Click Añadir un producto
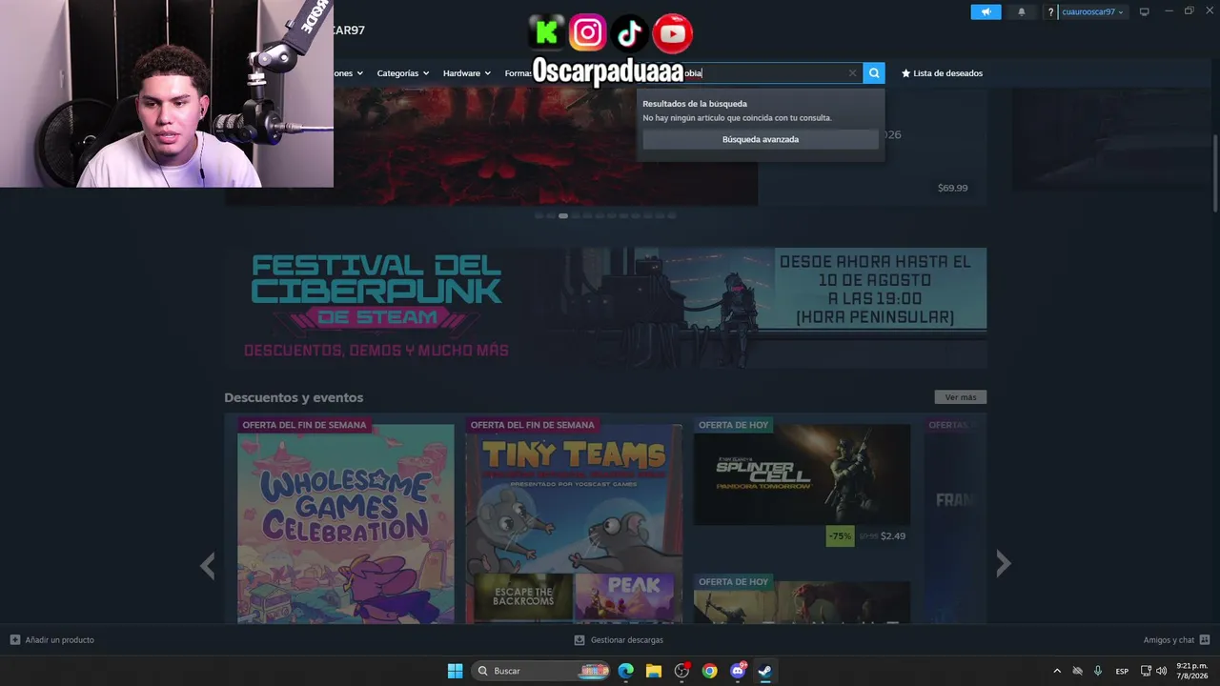The width and height of the screenshot is (1220, 686). 52,640
